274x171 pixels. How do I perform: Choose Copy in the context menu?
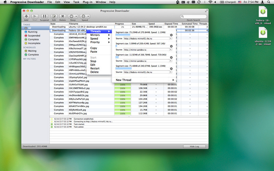99,48
